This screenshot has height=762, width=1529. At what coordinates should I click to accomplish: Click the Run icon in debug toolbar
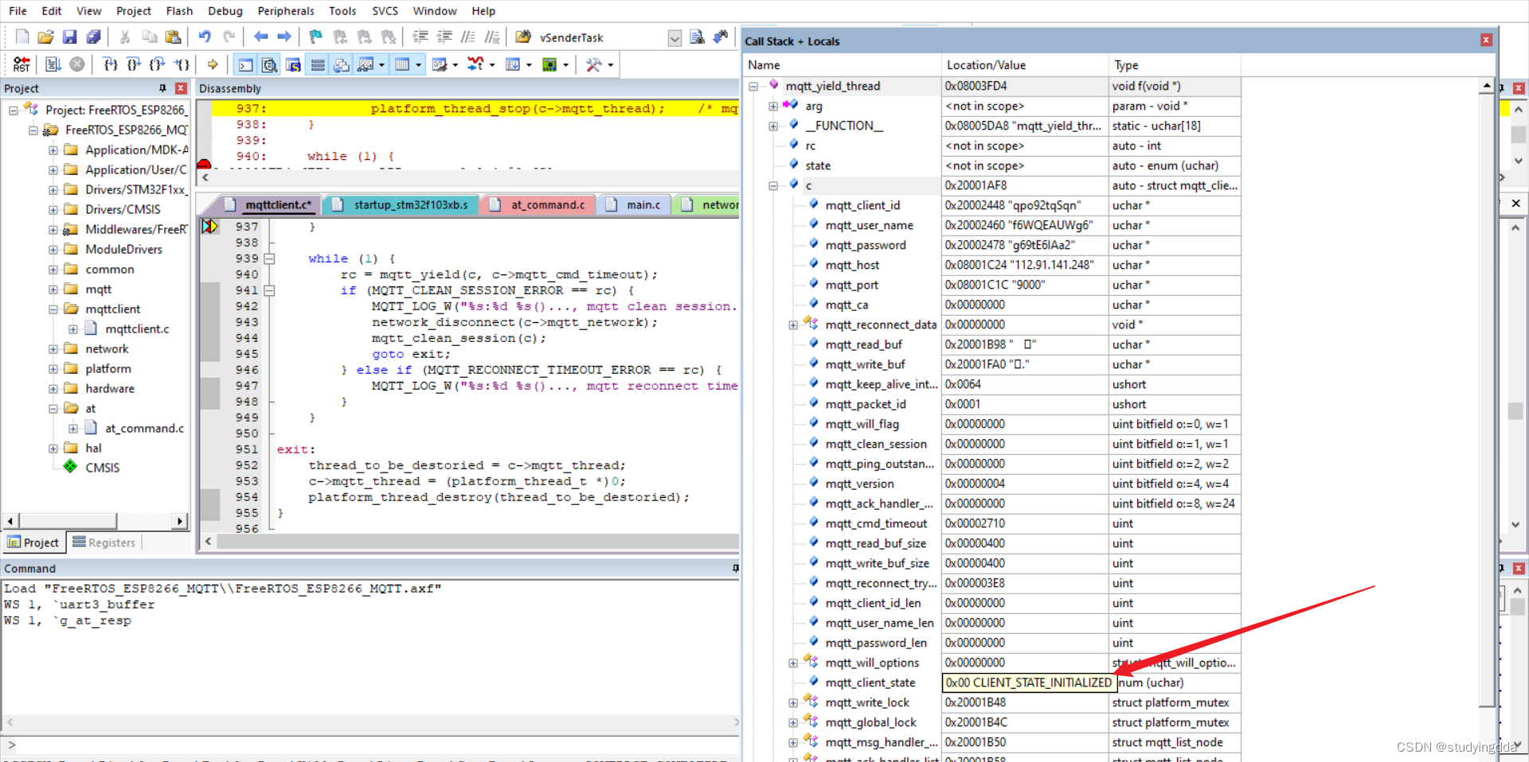53,64
